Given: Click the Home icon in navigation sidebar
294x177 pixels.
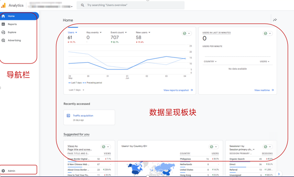Looking at the screenshot, I should pos(4,16).
